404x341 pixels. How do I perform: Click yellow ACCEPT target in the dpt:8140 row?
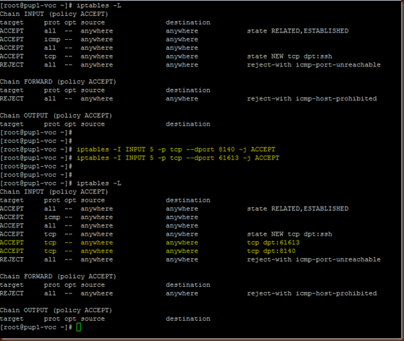[x=12, y=251]
